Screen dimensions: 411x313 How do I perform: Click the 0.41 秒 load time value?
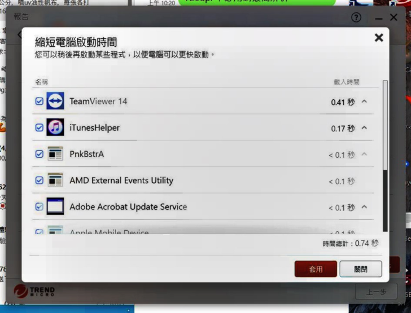click(x=343, y=102)
